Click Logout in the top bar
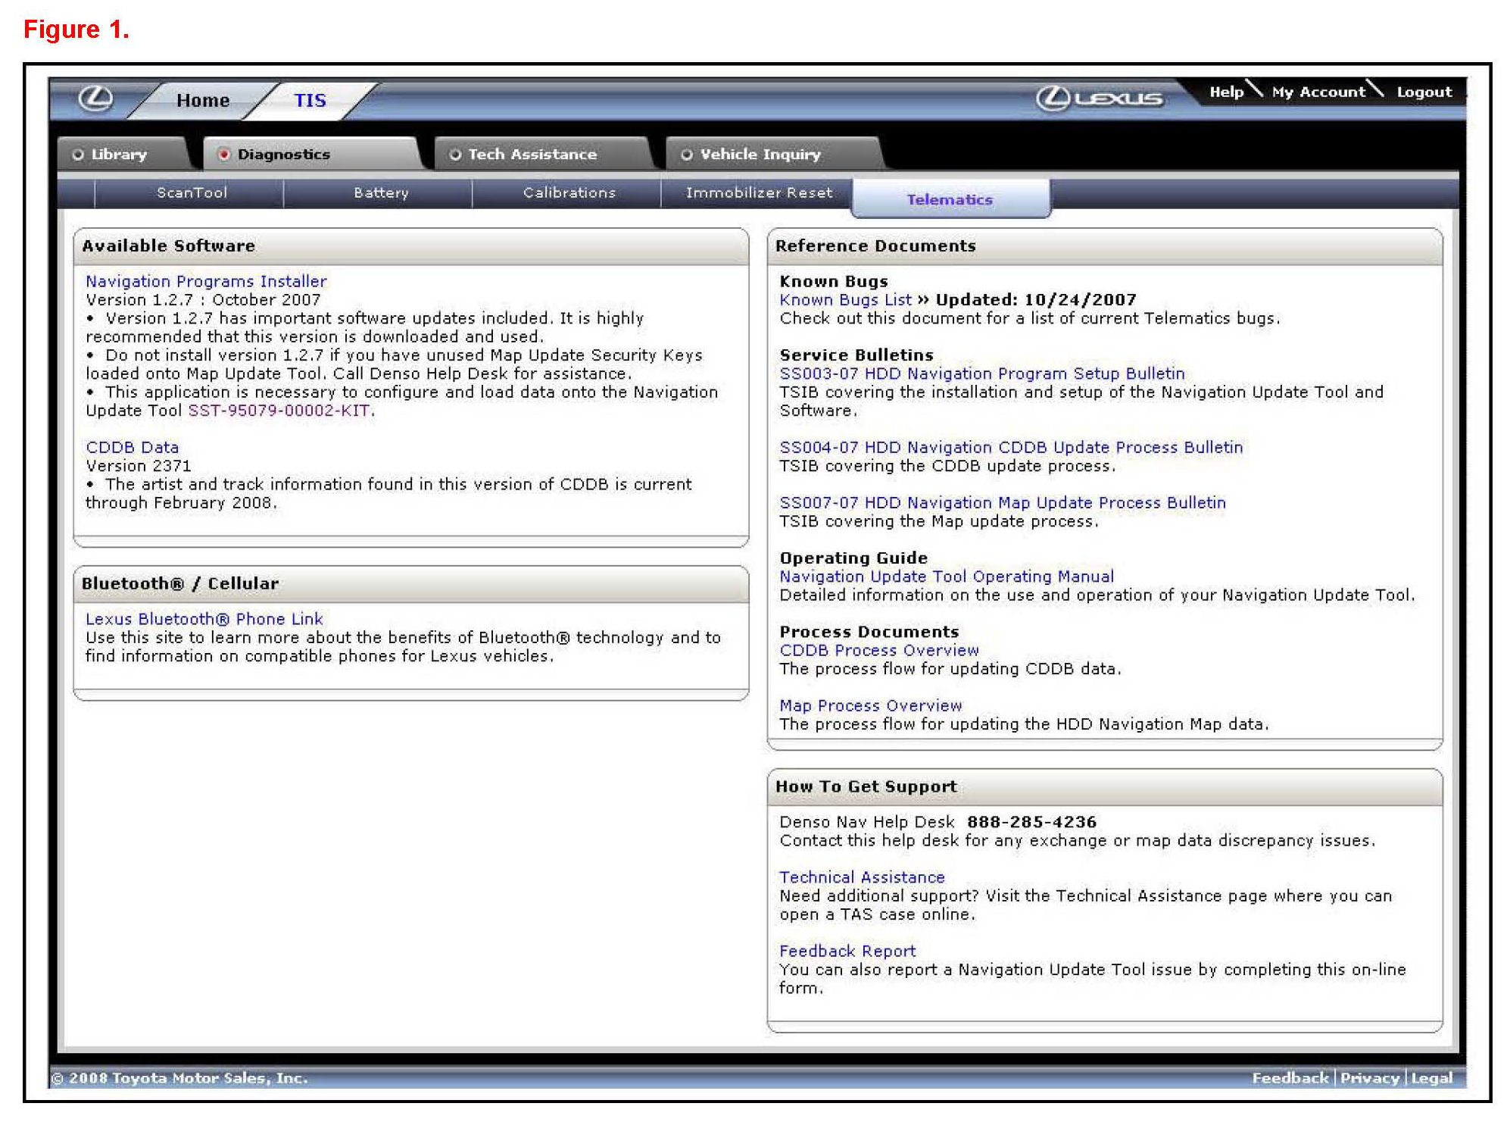The image size is (1510, 1122). (x=1424, y=92)
